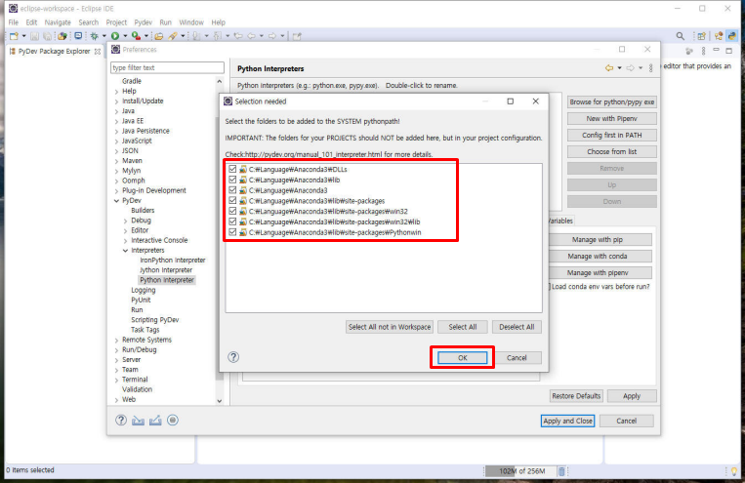This screenshot has width=745, height=483.
Task: Click the heap status memory bar
Action: point(520,471)
